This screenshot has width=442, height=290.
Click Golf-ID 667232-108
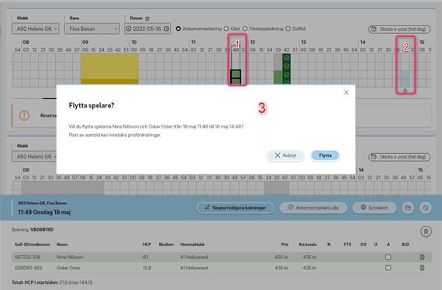coord(27,257)
